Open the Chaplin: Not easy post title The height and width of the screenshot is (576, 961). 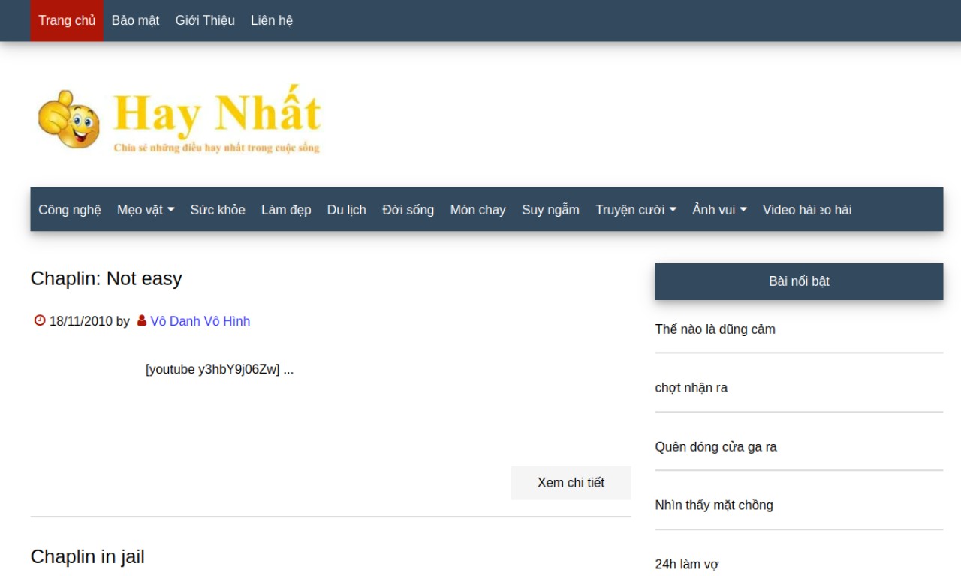[107, 278]
